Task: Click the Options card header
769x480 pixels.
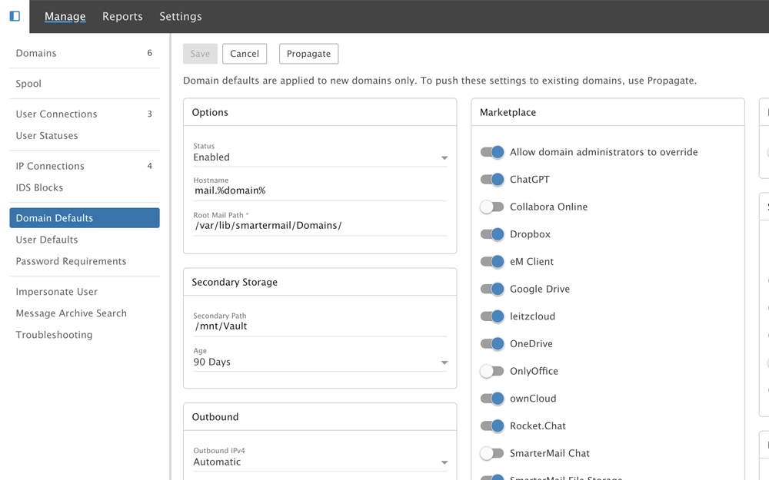Action: click(320, 112)
